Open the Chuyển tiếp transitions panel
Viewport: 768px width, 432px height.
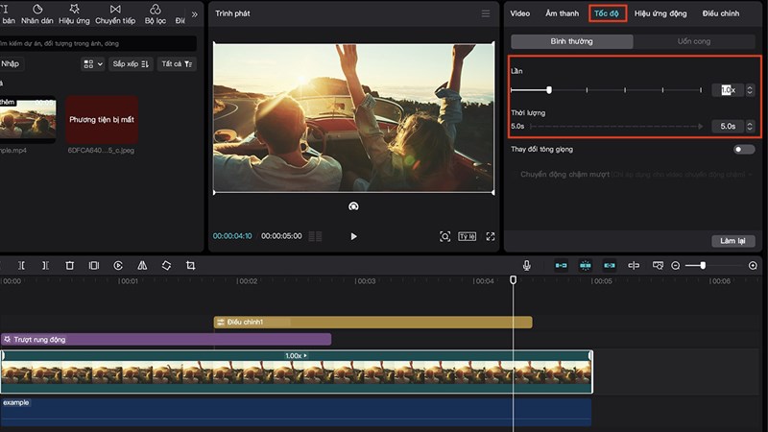tap(114, 13)
